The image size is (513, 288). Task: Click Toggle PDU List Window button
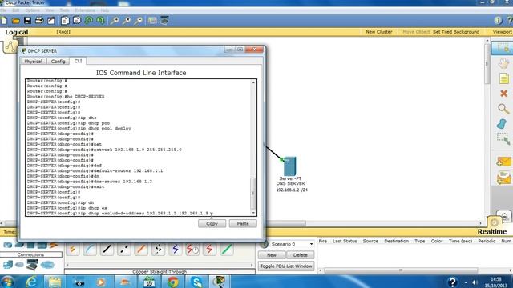coord(286,266)
